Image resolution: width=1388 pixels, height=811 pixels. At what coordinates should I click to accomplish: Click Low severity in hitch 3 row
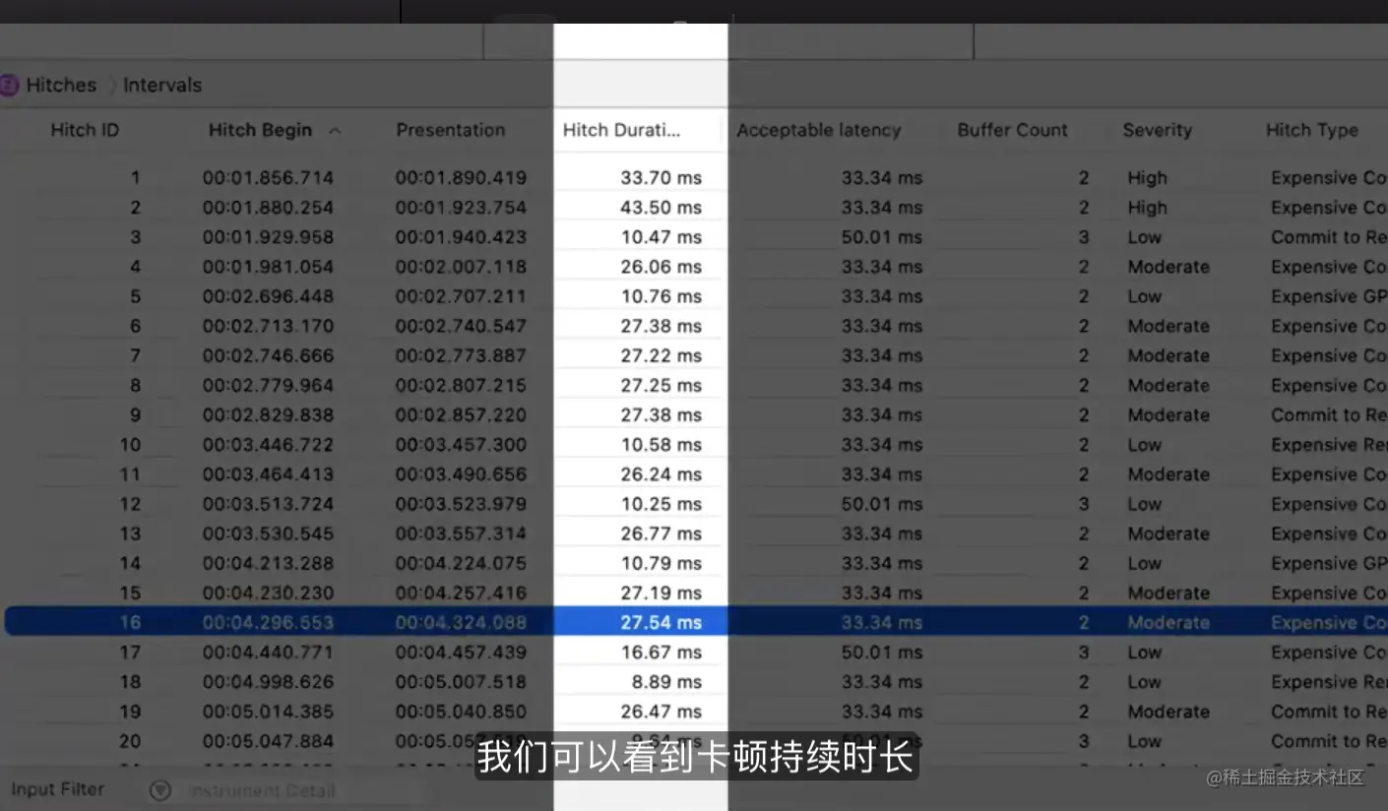tap(1144, 237)
